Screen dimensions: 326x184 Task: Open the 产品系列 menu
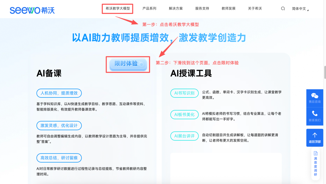pos(149,8)
